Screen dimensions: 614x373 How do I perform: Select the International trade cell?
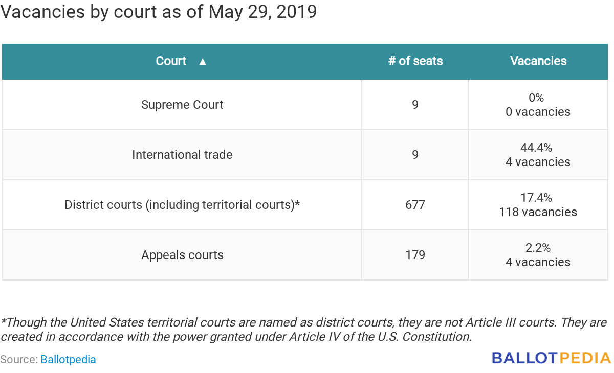(x=182, y=155)
